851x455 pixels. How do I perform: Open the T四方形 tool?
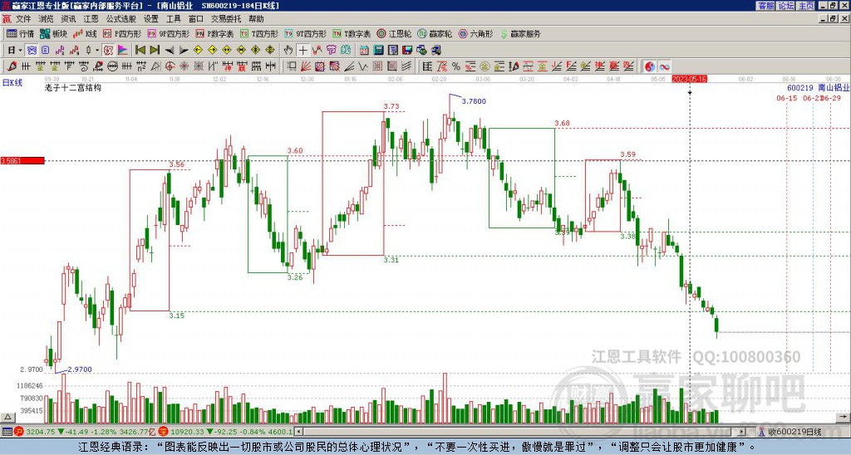click(259, 33)
